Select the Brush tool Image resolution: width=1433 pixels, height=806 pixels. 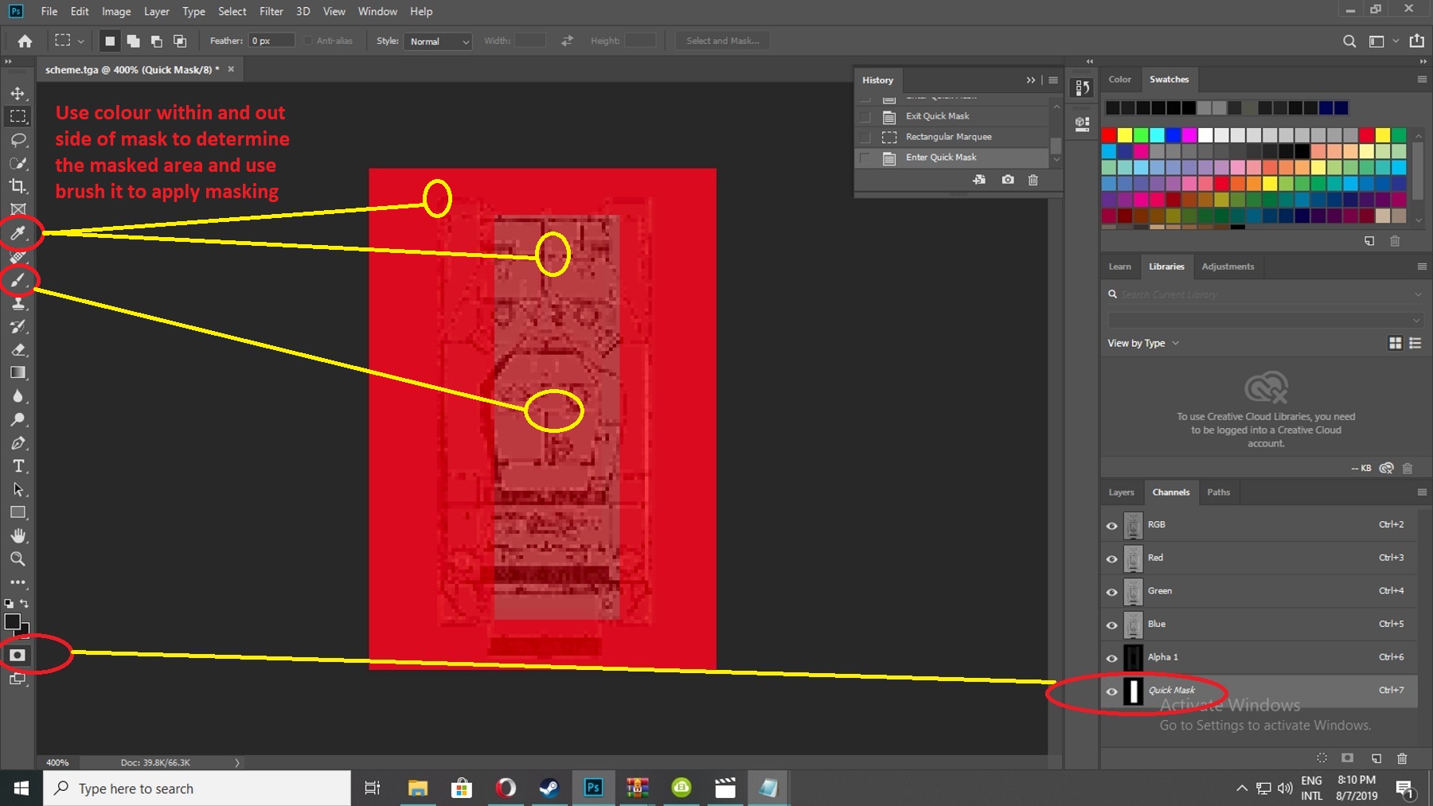click(18, 280)
